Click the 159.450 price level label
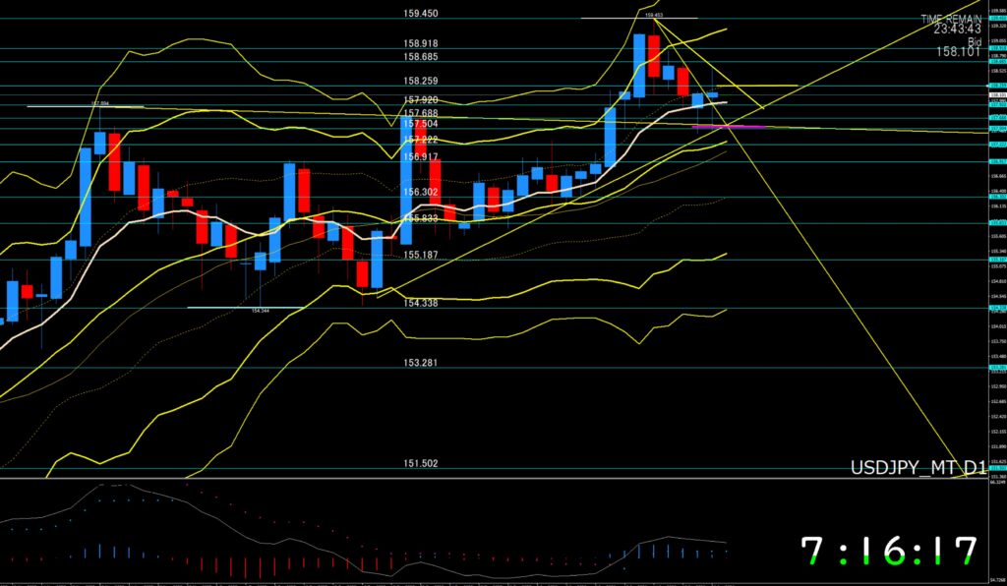The width and height of the screenshot is (1007, 586). (421, 14)
